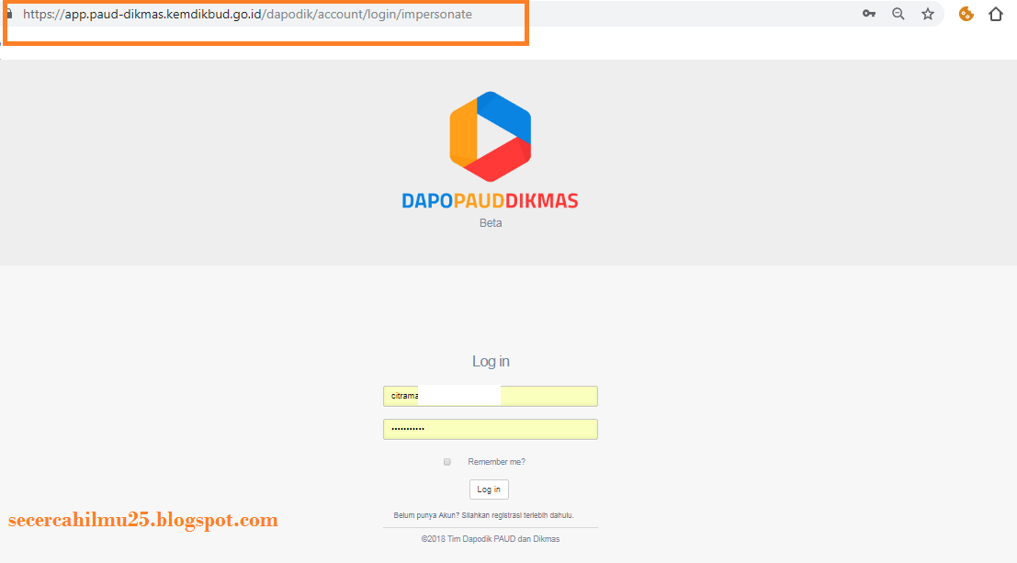Open the zoom magnifier icon in address bar
The height and width of the screenshot is (563, 1017).
point(898,14)
